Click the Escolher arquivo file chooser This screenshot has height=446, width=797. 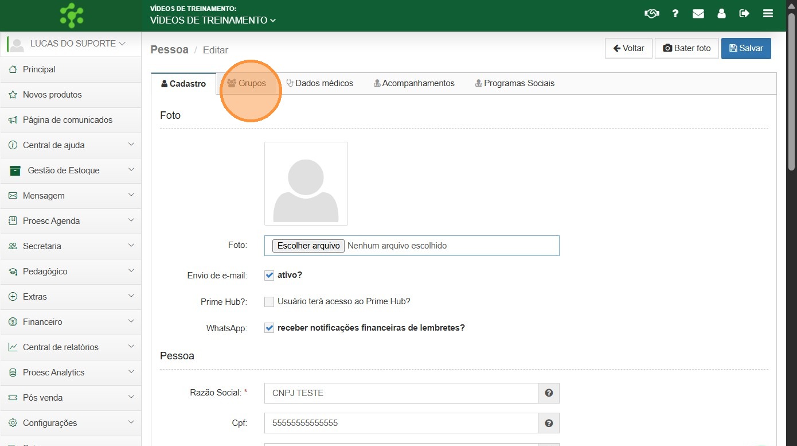308,246
